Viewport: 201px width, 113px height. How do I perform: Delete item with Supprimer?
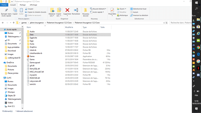click(x=67, y=12)
